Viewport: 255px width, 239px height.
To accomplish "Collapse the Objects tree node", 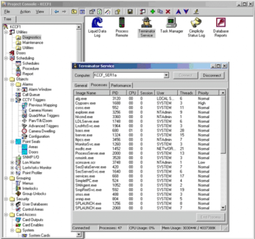I will click(x=6, y=79).
